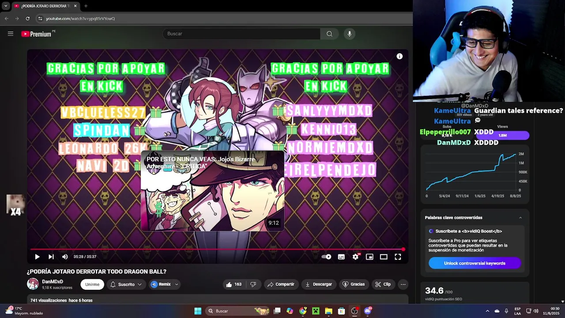Open the Windows Start menu

tap(198, 311)
